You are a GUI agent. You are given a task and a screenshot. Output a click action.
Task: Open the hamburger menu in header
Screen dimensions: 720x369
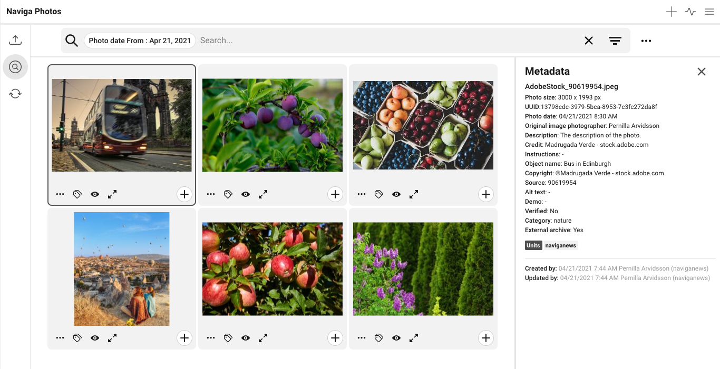point(709,12)
